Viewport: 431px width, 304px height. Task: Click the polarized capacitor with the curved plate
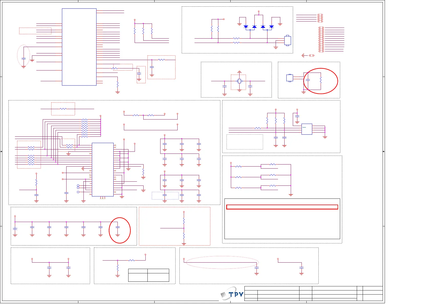15,229
